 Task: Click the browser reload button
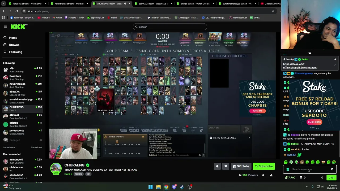click(16, 11)
